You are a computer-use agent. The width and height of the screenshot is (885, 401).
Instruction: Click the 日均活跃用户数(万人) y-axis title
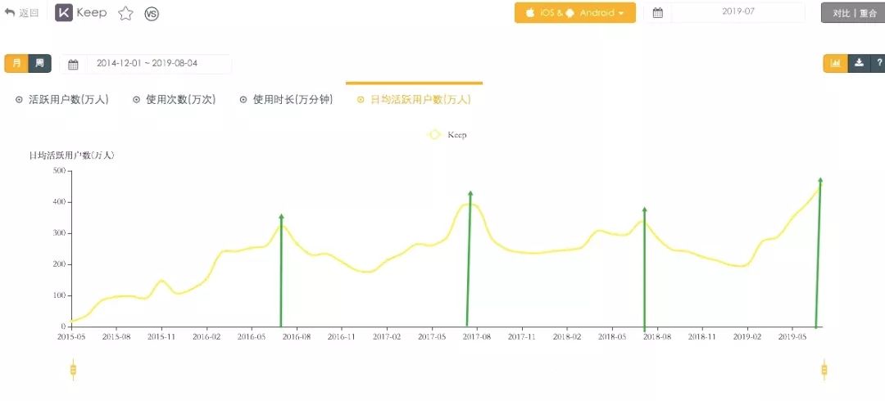point(71,155)
